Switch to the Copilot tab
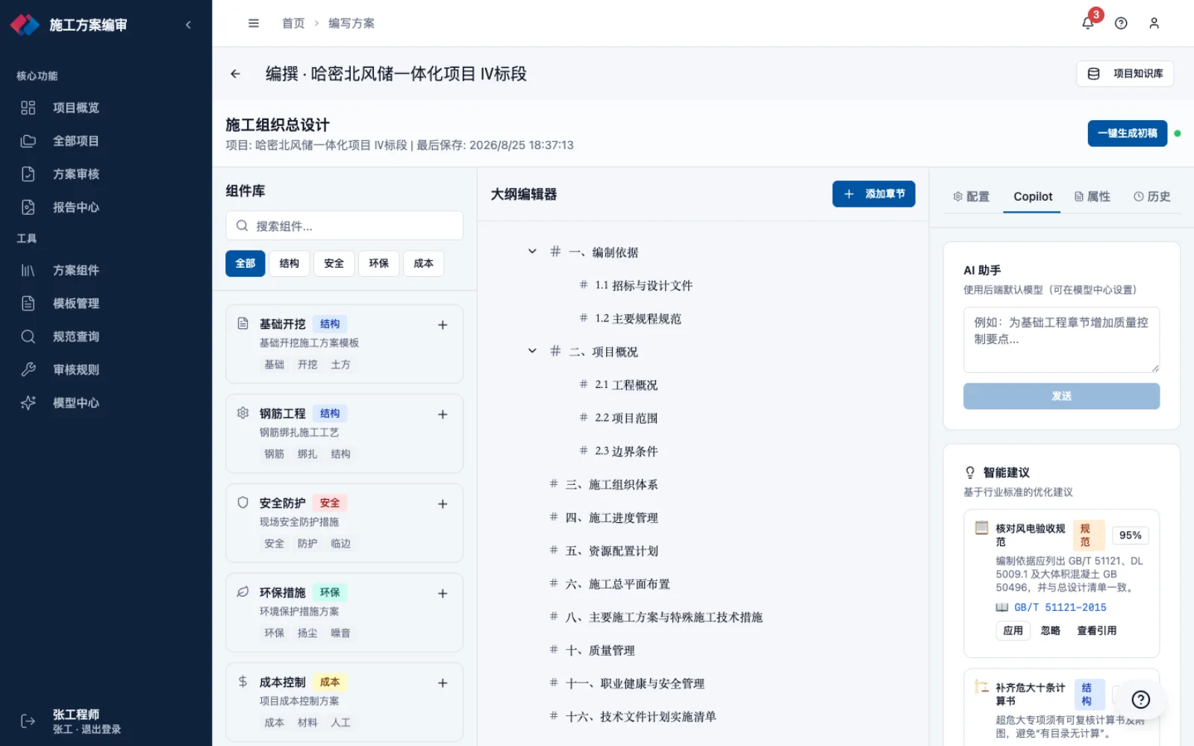The height and width of the screenshot is (746, 1194). (1033, 196)
